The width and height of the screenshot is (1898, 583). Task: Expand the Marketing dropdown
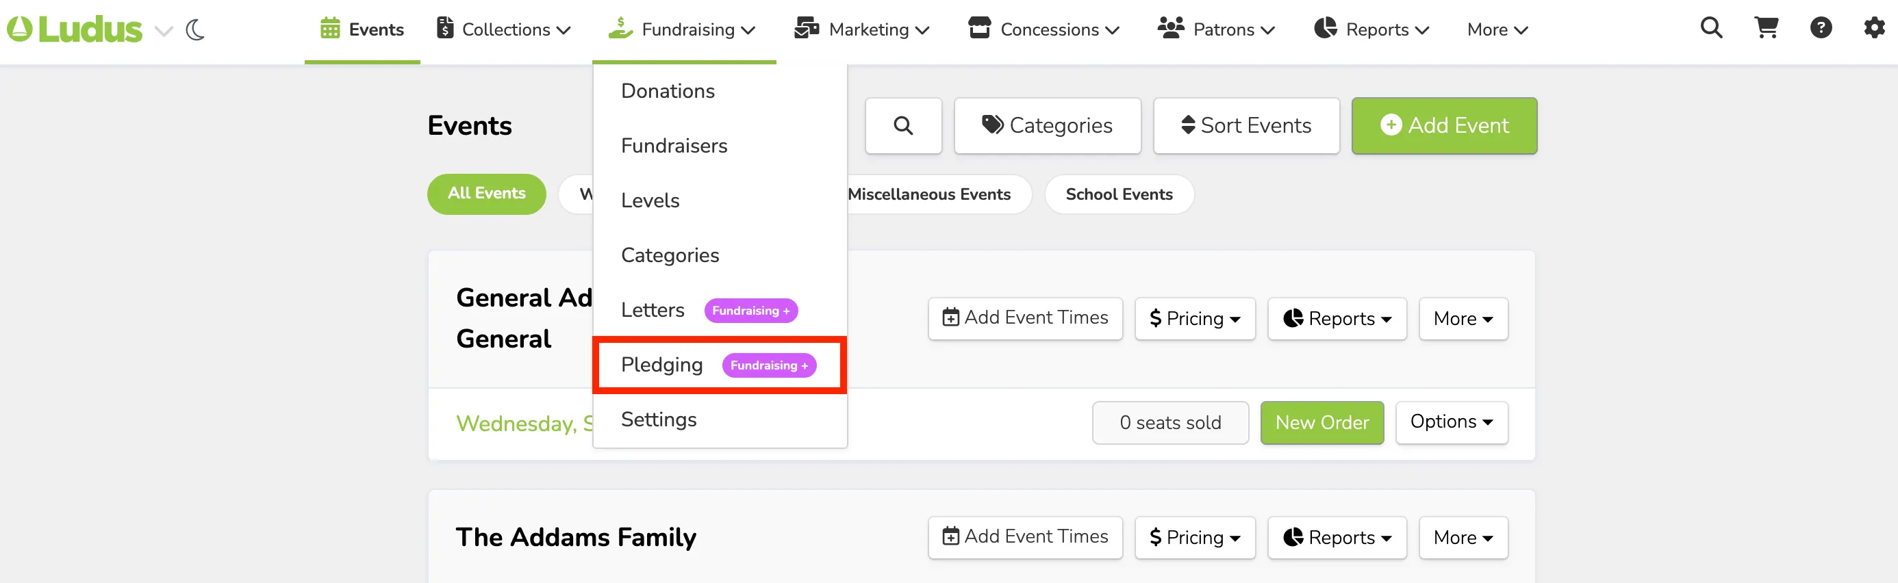[x=862, y=29]
